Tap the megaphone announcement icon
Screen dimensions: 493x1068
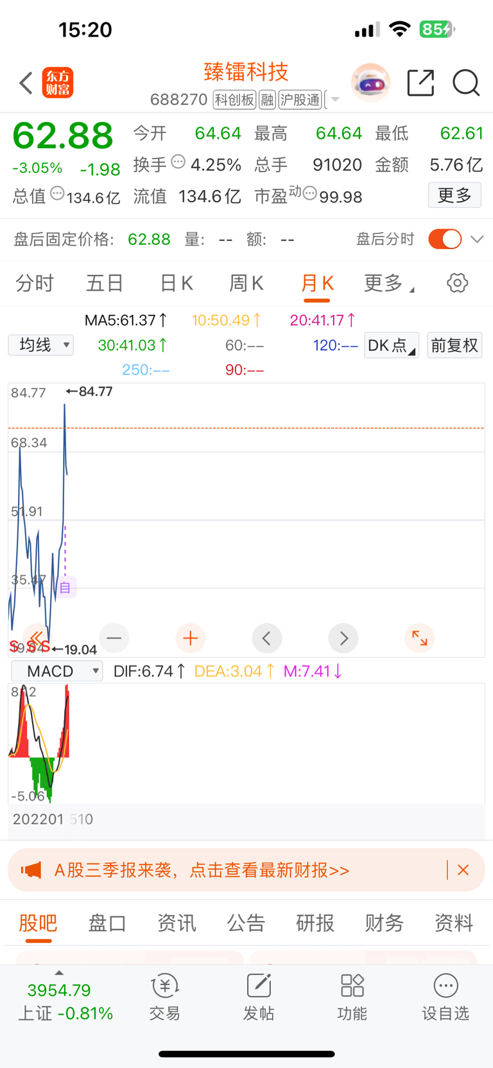click(31, 870)
